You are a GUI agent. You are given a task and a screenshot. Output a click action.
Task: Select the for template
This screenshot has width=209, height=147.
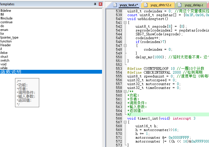(x=51, y=34)
